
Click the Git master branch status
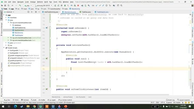coord(177,103)
